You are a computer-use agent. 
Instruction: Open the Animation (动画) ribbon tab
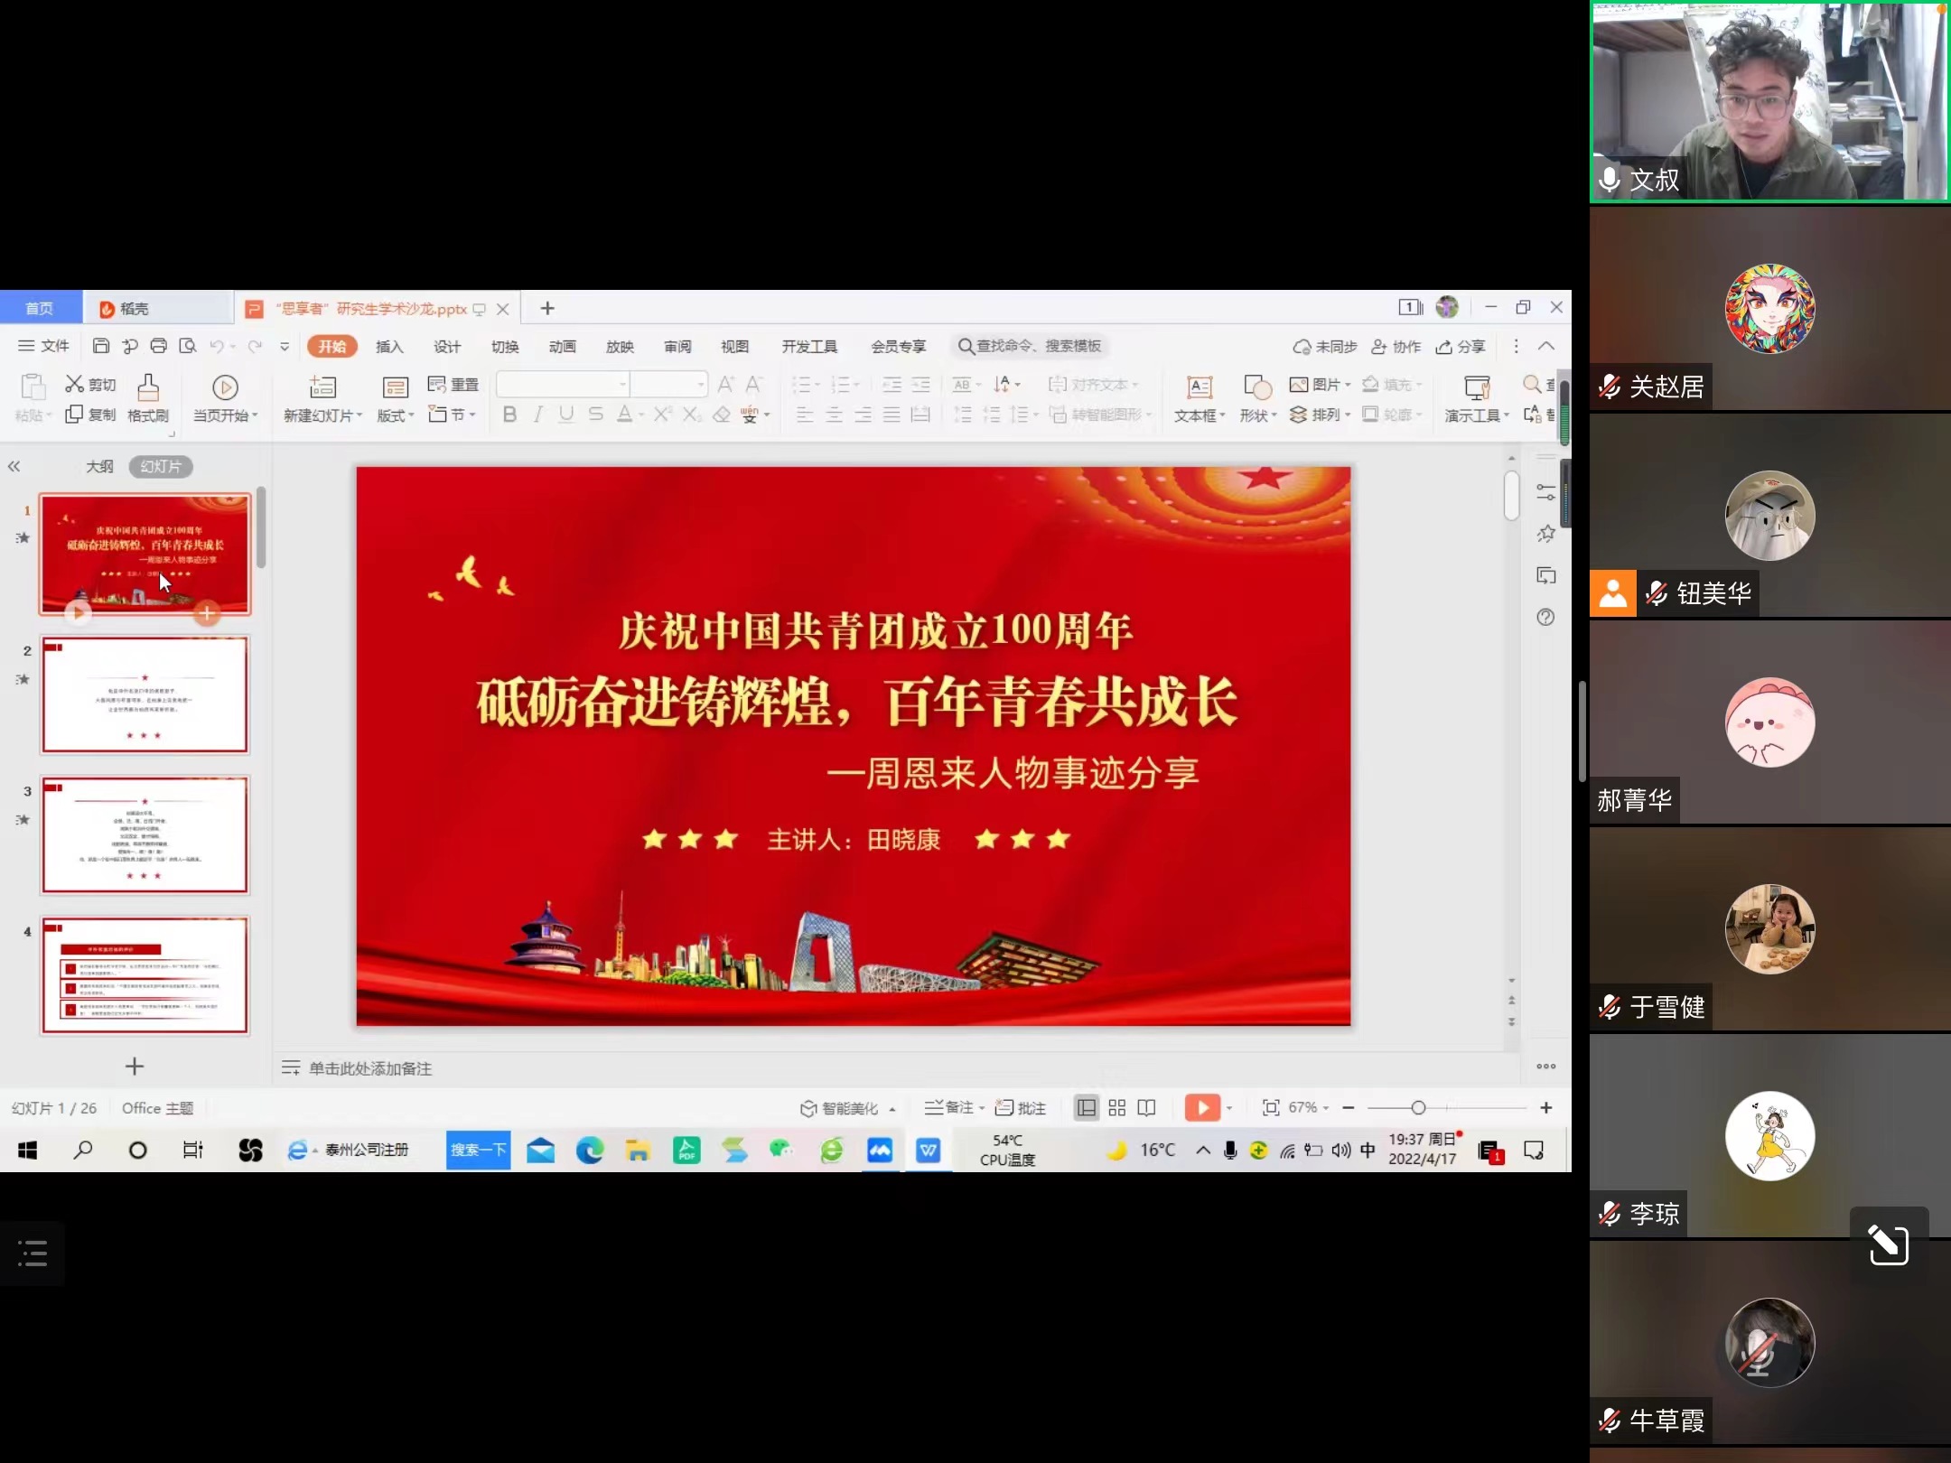pos(562,346)
